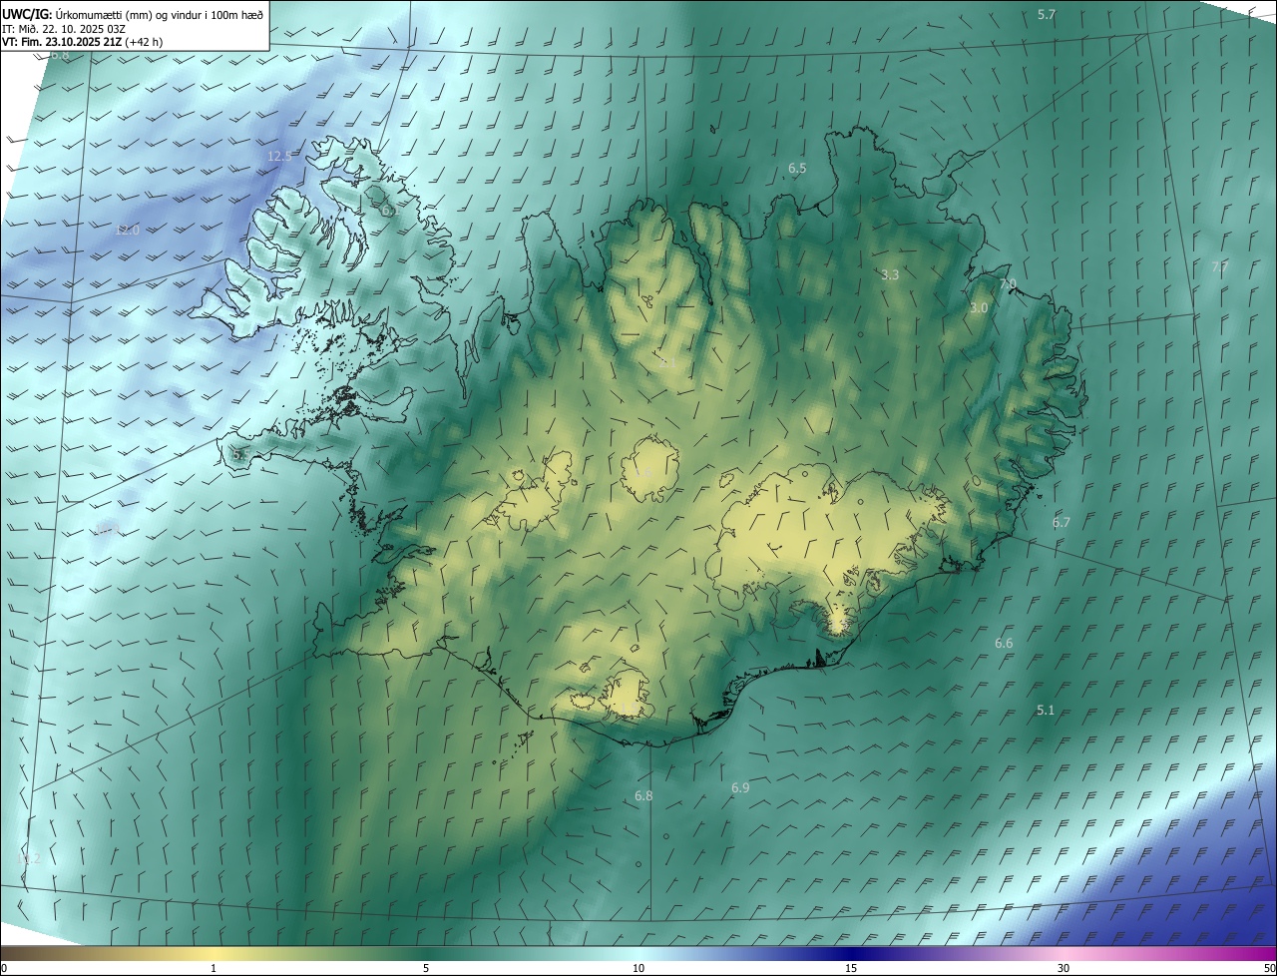The image size is (1277, 976).
Task: Click the colour scale tick label 0
Action: [4, 968]
